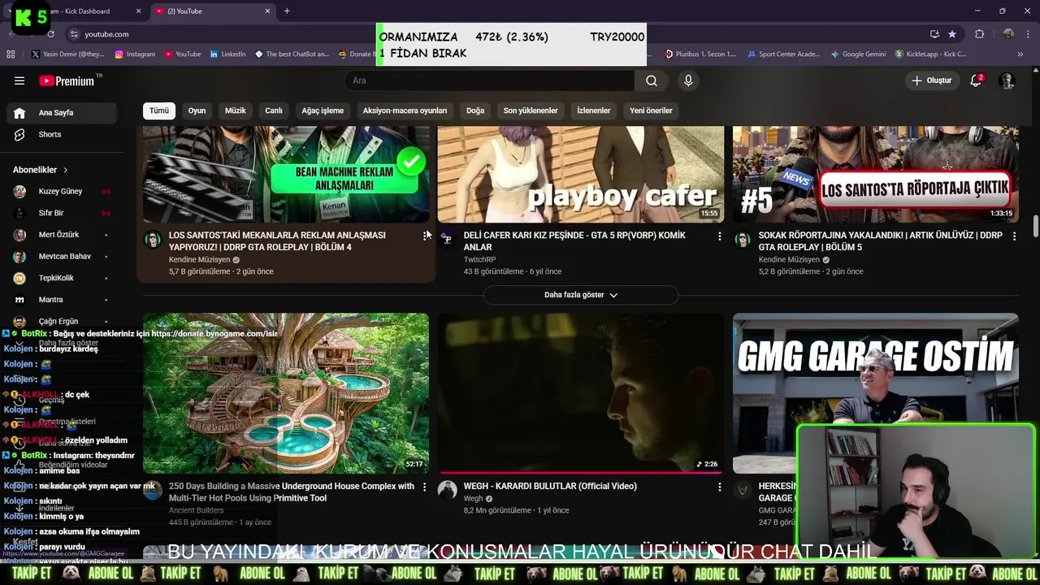
Task: Click the Oluştur create button
Action: (931, 80)
